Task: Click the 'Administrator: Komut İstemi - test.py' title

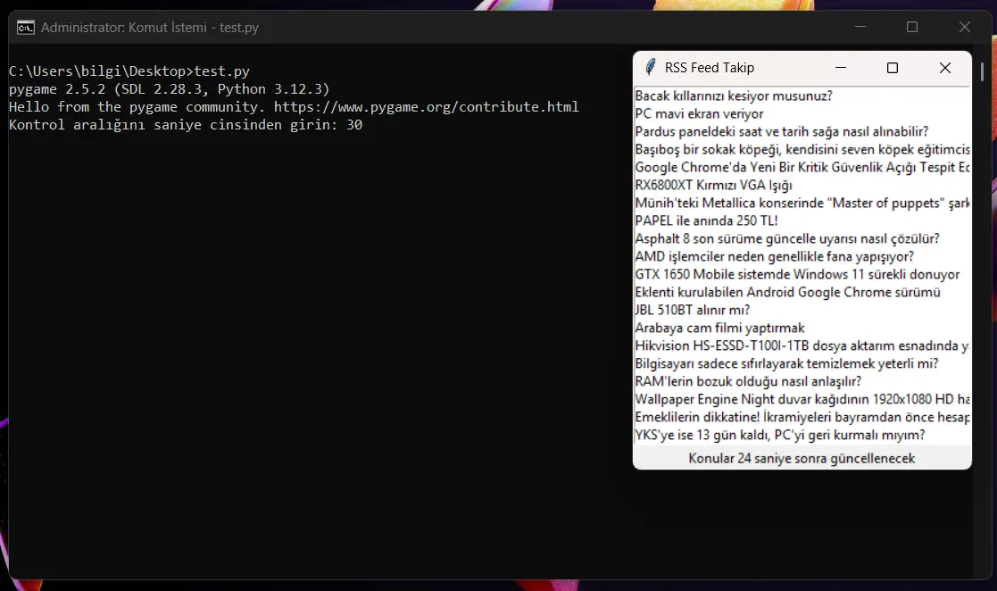Action: [150, 28]
